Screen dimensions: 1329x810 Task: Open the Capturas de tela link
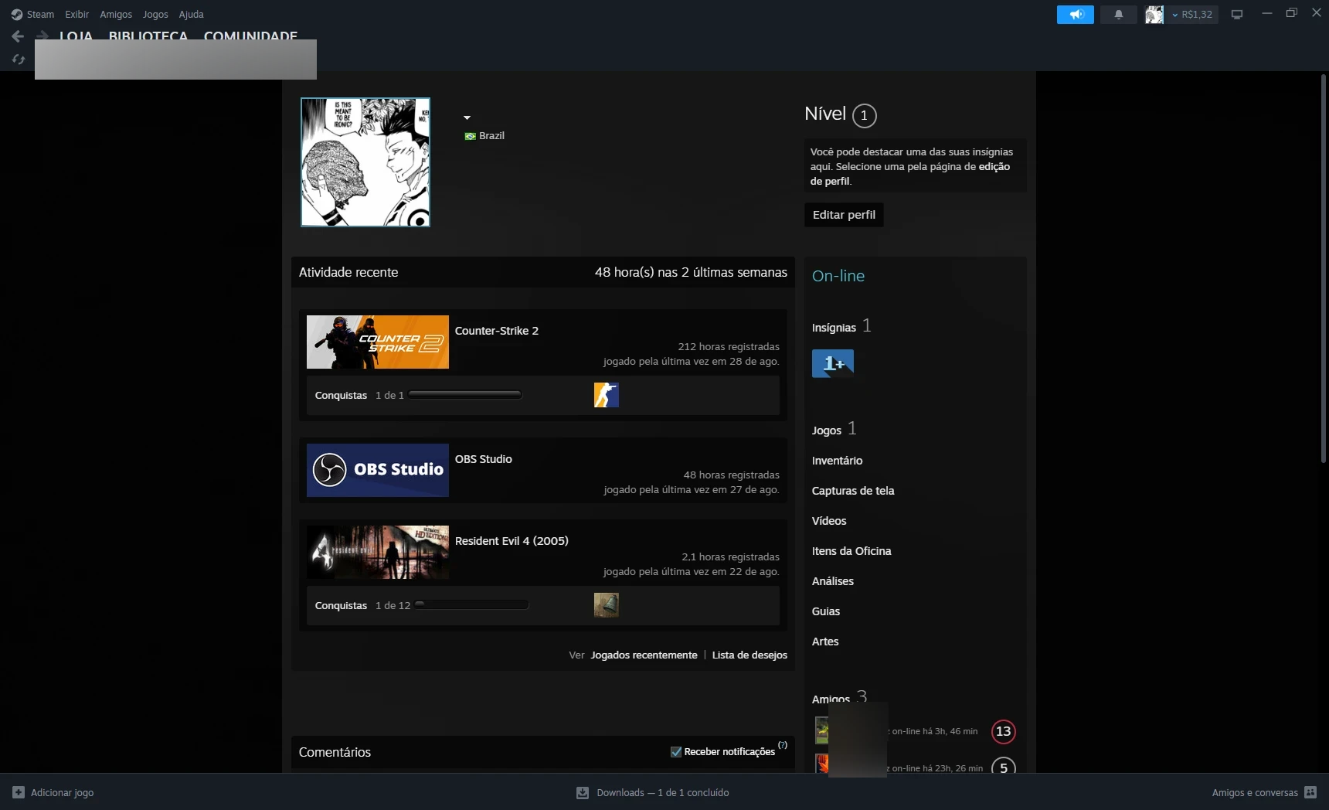pos(853,491)
